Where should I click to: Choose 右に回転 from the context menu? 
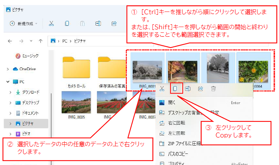click(x=177, y=123)
